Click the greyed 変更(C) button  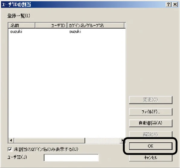pos(151,100)
